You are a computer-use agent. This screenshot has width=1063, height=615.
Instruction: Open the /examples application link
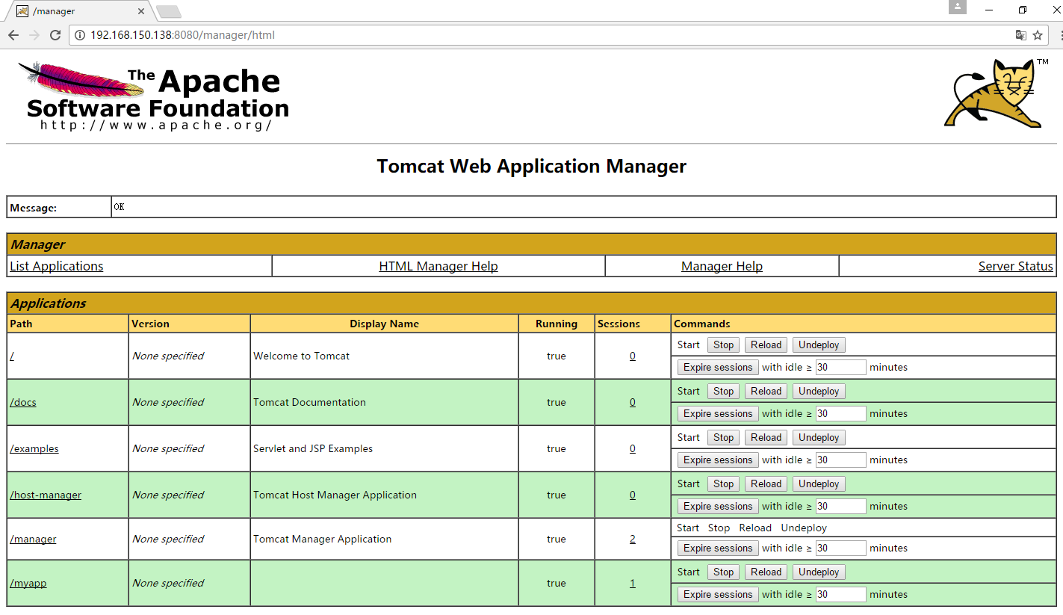coord(34,448)
